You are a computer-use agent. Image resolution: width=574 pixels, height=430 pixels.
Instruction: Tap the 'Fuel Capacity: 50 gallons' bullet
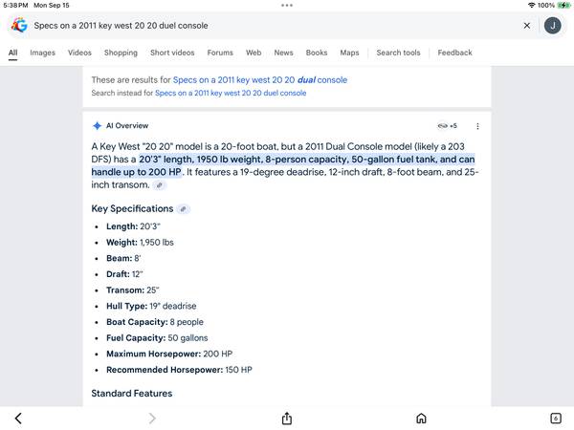pos(157,338)
